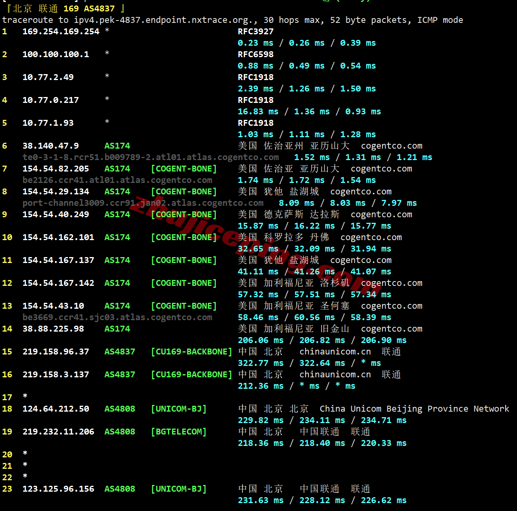Screen dimensions: 517x511
Task: Click hostname te0-3-1-8.rcr51.b009789-2.atl01.atlas.cogentco.com
Action: [151, 157]
